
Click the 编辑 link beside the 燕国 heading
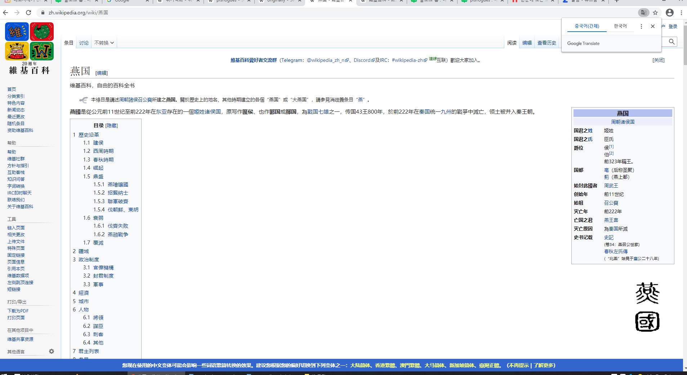click(102, 73)
